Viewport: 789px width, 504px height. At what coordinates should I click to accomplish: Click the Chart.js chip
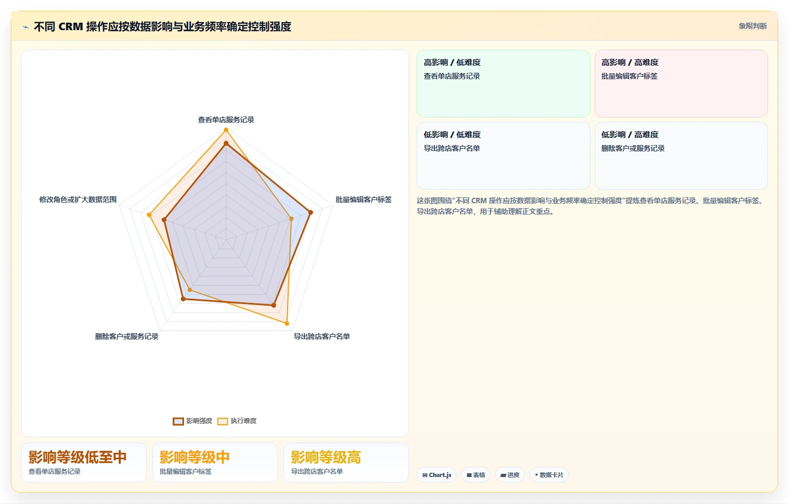437,475
